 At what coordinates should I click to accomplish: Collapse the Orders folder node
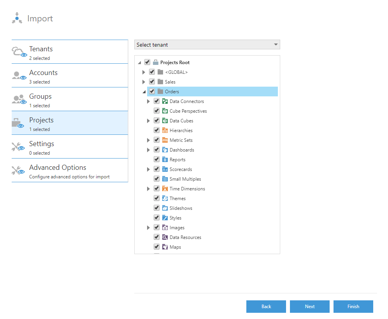click(x=144, y=92)
